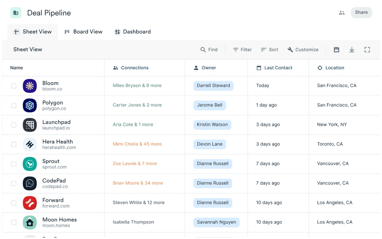The width and height of the screenshot is (382, 239).
Task: Click Dianne Russell tag in Sprout row
Action: pos(213,164)
